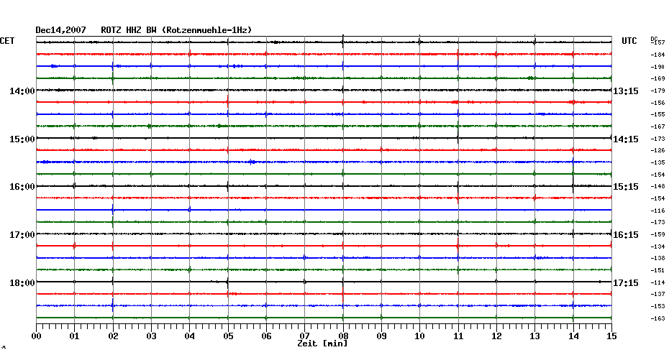
Task: Select the DC offset value -116
Action: tap(658, 211)
